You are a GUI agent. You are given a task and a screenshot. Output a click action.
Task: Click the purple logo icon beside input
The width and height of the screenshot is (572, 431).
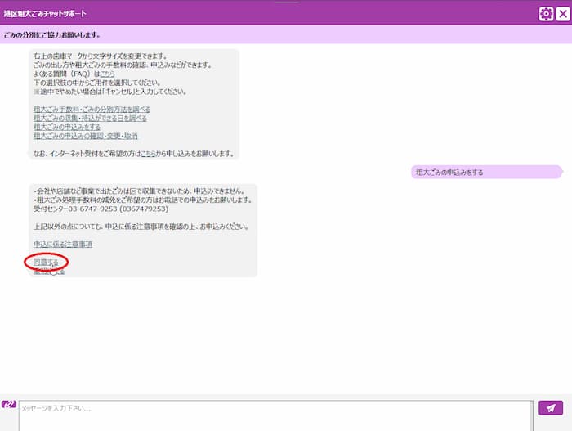[x=9, y=404]
